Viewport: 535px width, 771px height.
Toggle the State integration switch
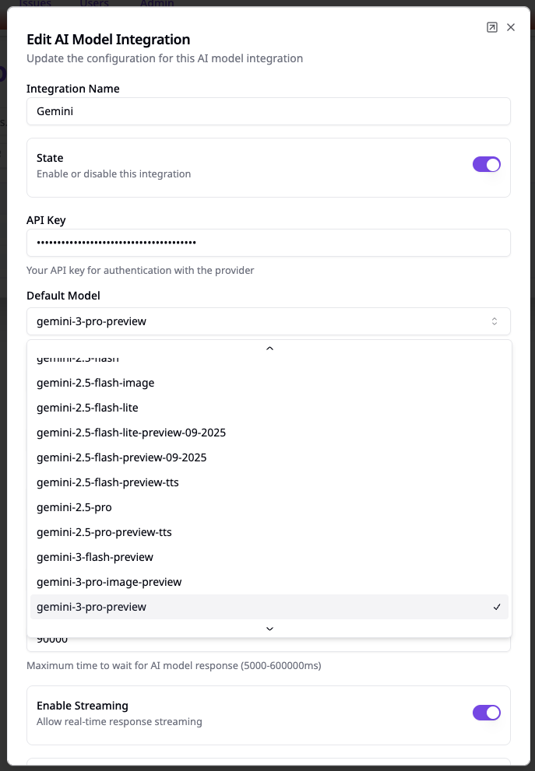(486, 164)
